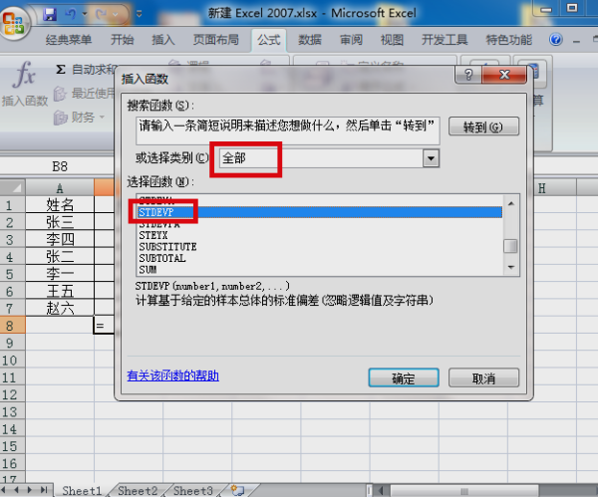Open the 视图 ribbon tab
The width and height of the screenshot is (598, 497).
point(392,40)
